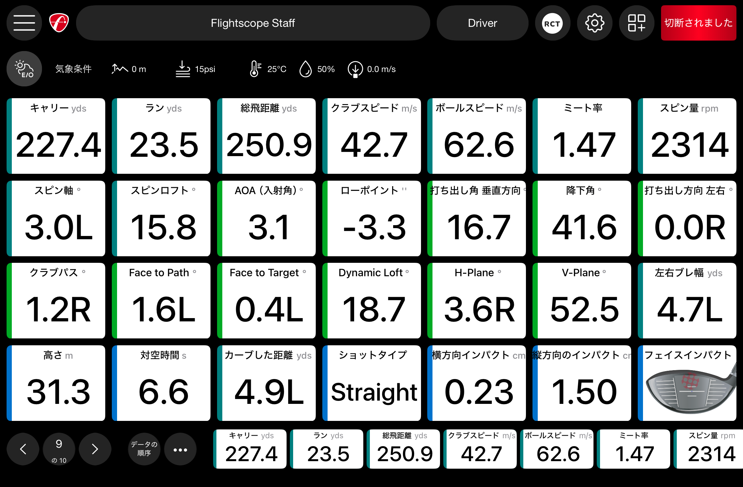Viewport: 743px width, 487px height.
Task: Select the Face to Path tile
Action: point(161,300)
